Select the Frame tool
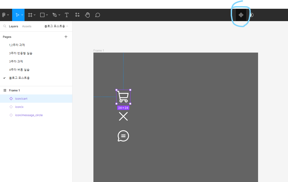Screen dimensions: 288x182 30,15
